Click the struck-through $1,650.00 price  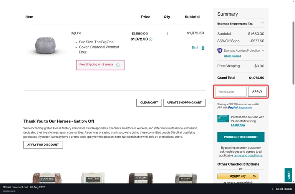(x=139, y=34)
